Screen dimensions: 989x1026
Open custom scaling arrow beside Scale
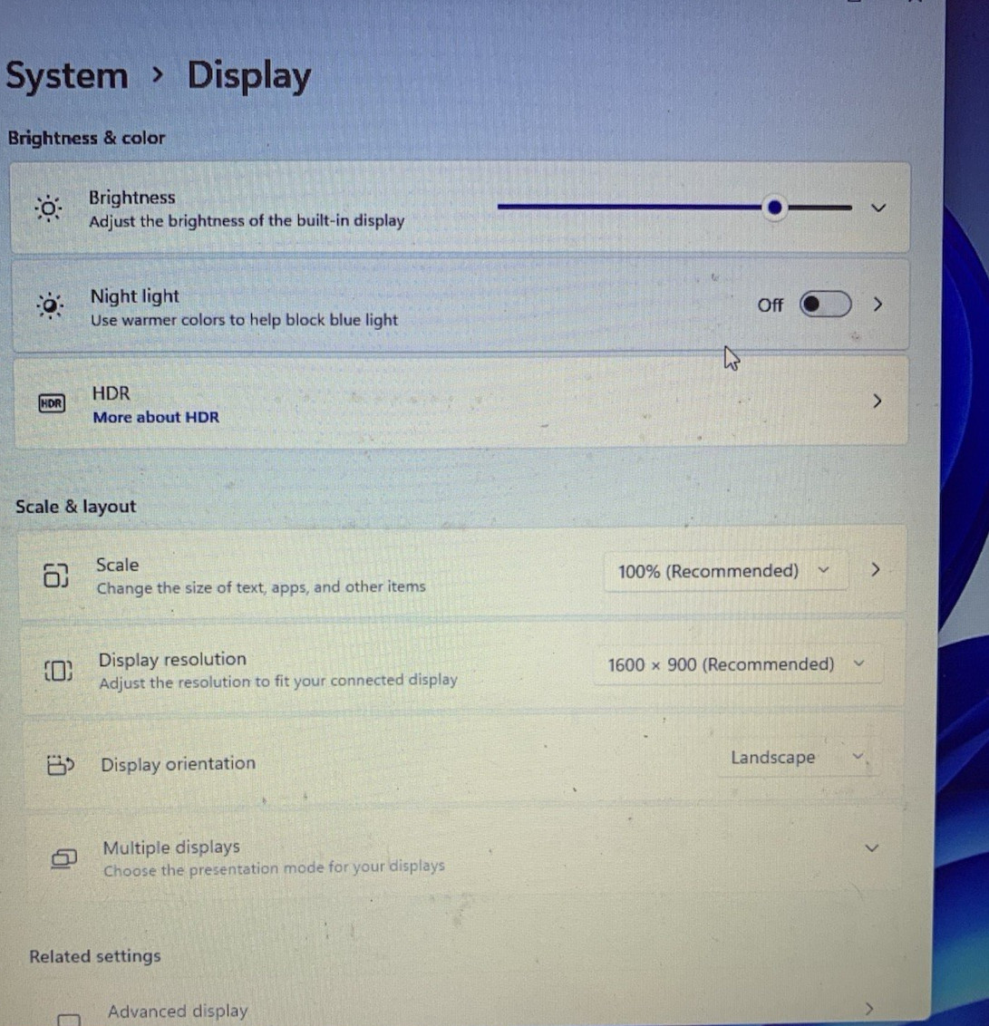pyautogui.click(x=875, y=570)
